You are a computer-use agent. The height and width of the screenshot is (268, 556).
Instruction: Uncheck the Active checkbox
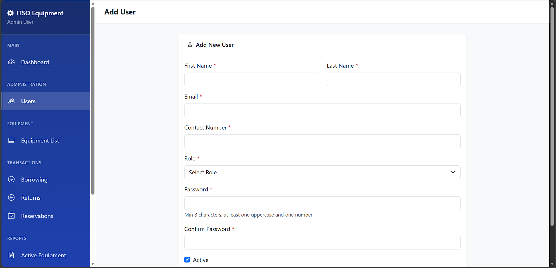pos(187,260)
